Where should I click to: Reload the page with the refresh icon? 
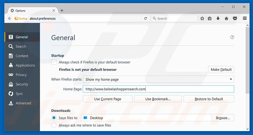pyautogui.click(x=145, y=18)
